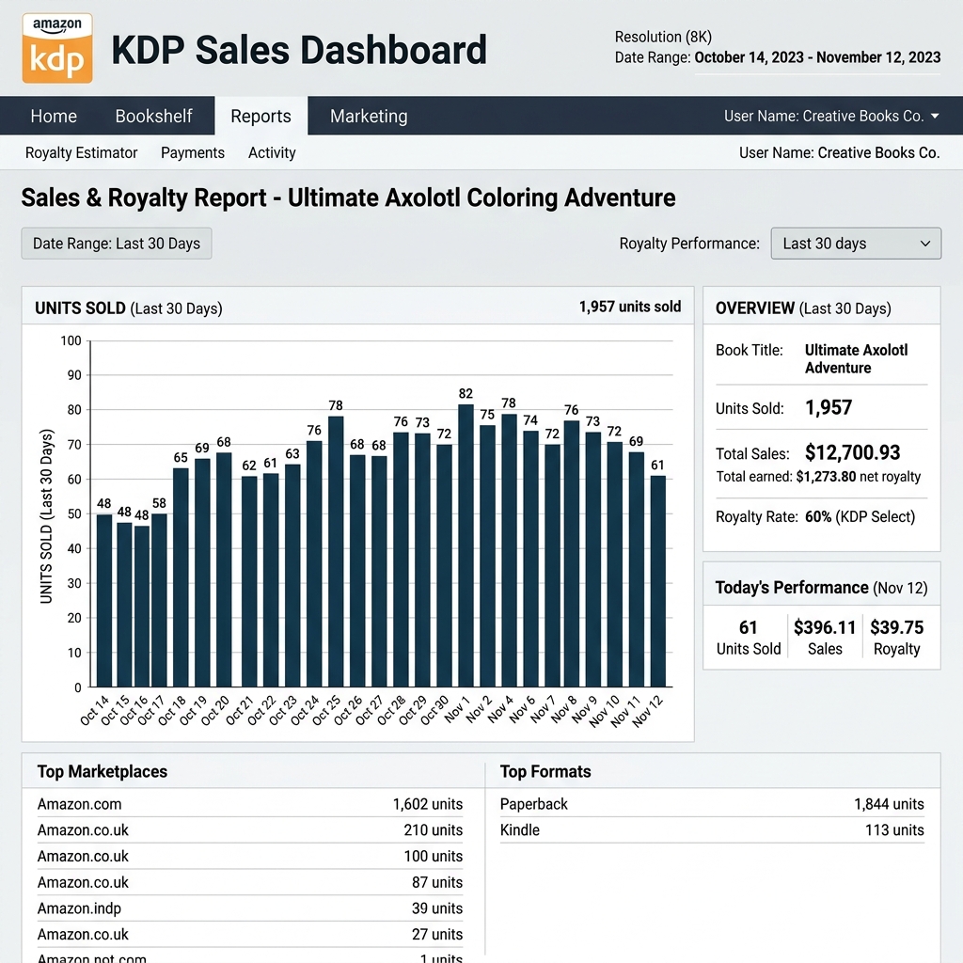Click the Nov 1 bar labeled 82
The height and width of the screenshot is (963, 963).
tap(466, 545)
